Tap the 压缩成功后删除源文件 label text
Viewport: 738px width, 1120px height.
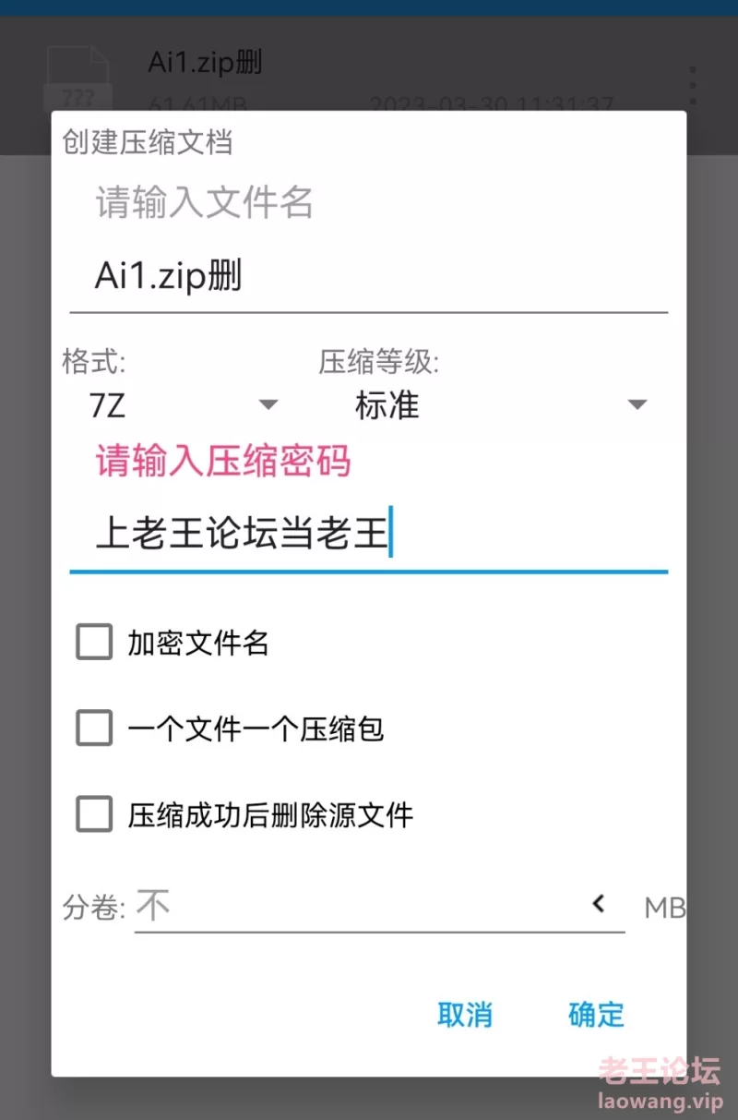point(270,815)
